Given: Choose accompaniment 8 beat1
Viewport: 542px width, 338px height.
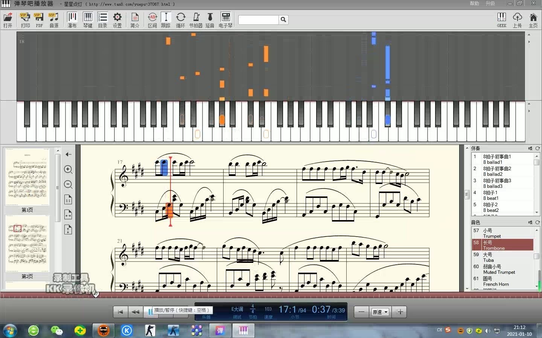Looking at the screenshot, I should (x=502, y=195).
